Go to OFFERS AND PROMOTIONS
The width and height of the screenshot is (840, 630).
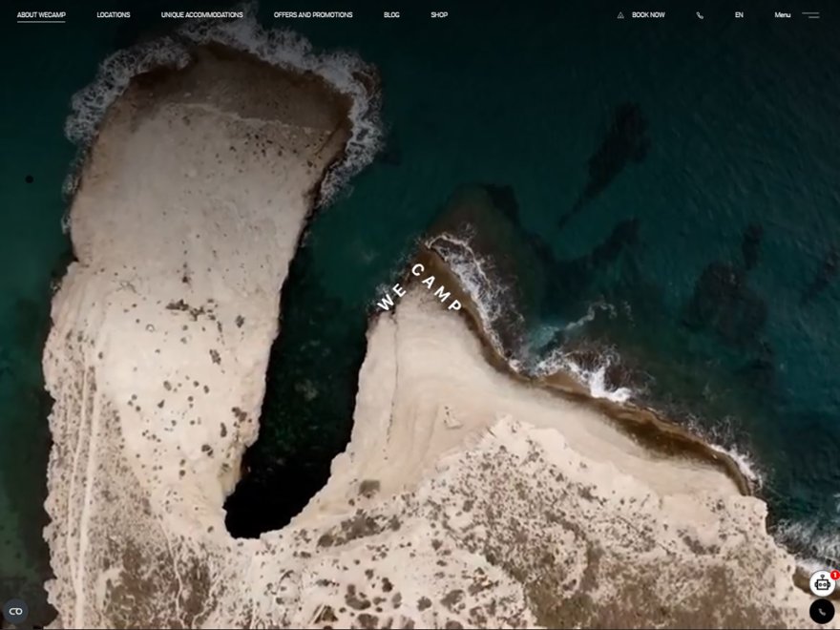313,15
